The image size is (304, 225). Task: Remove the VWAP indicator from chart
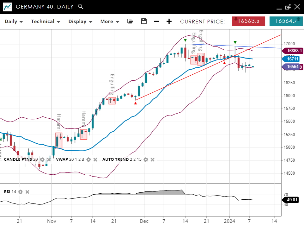[x=95, y=159]
